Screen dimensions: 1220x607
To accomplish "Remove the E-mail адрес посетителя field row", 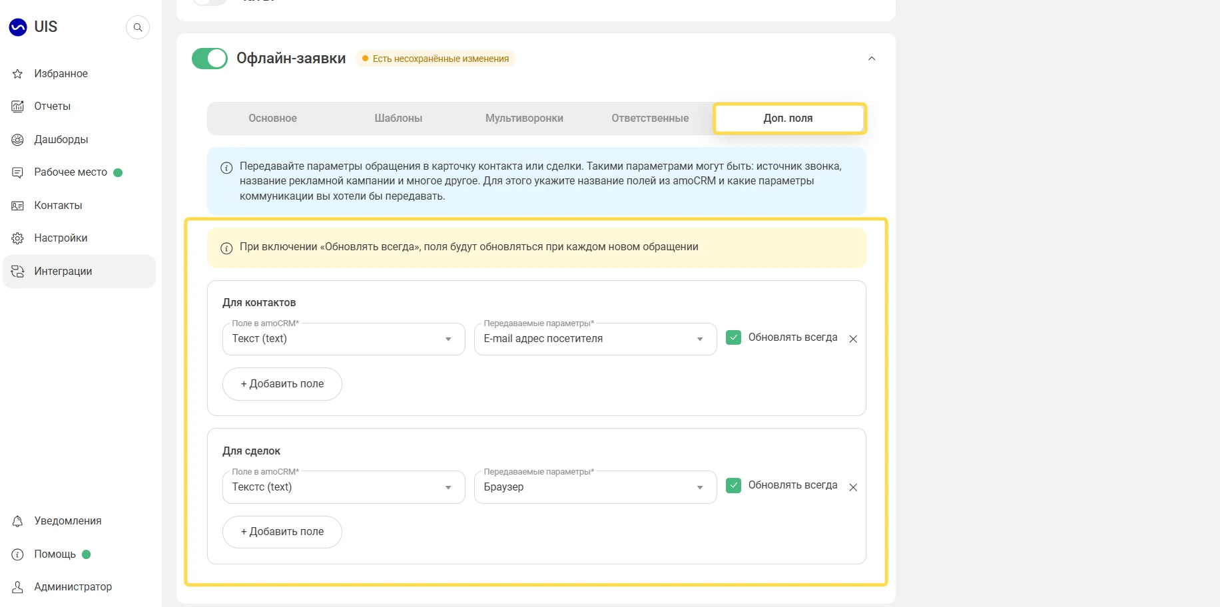I will coord(853,339).
